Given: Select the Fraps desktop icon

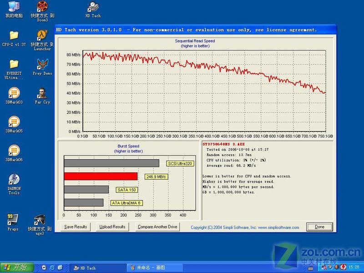Looking at the screenshot, I should tap(13, 222).
